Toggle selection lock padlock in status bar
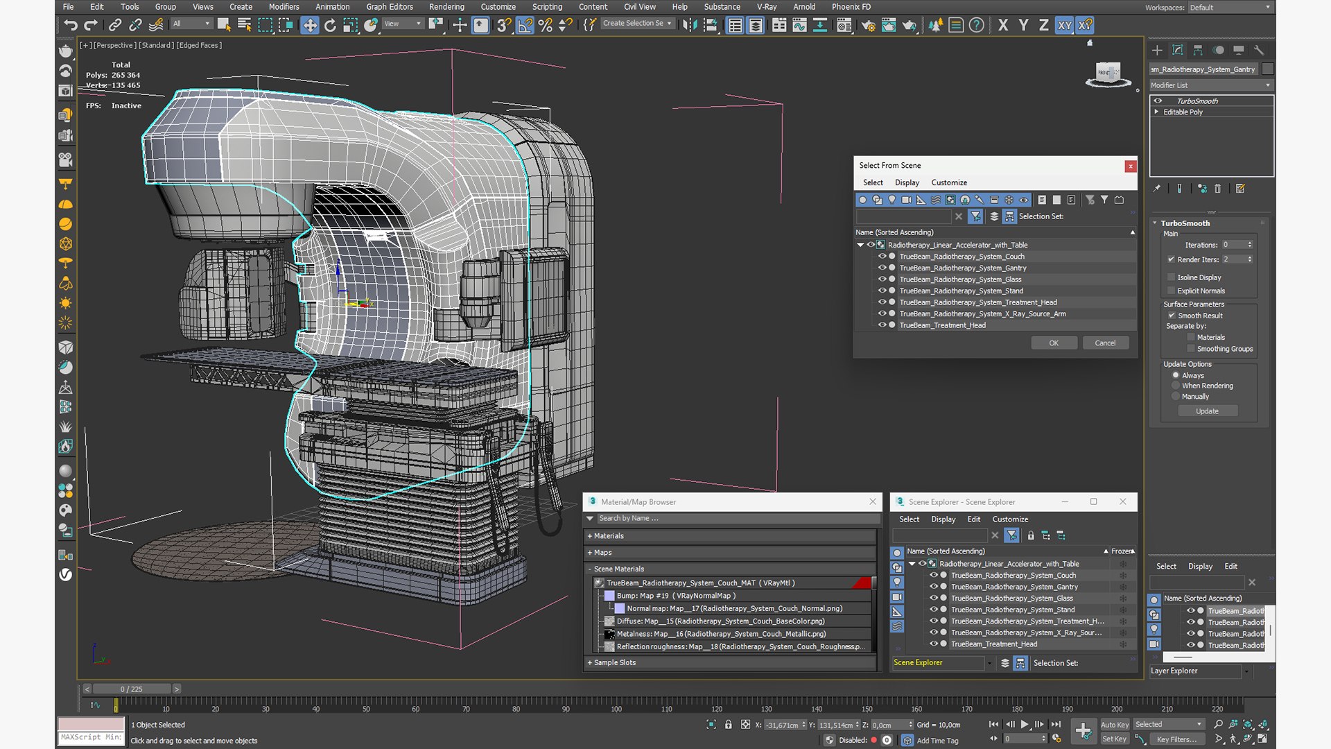Screen dimensions: 1331x749 tap(728, 725)
